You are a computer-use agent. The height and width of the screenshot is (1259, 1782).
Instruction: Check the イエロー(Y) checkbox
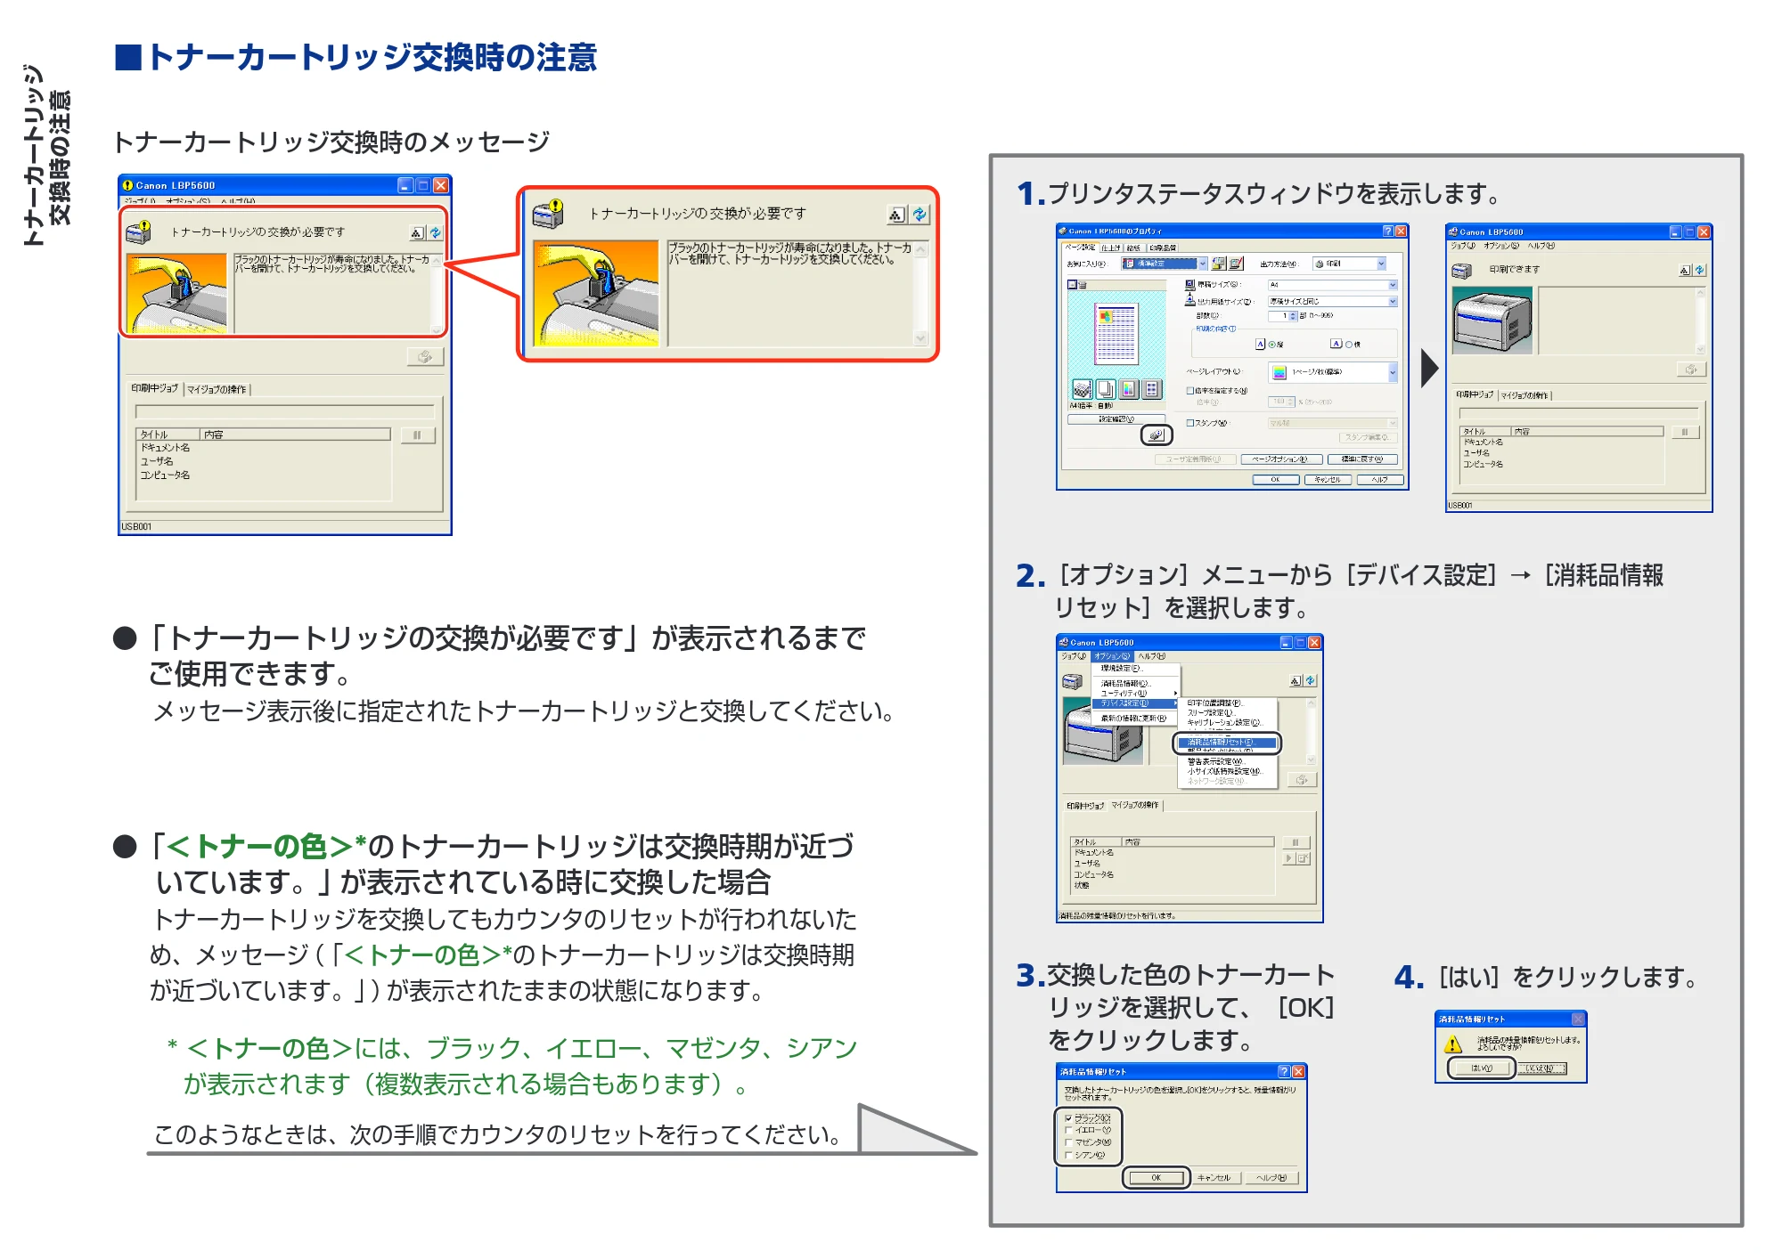click(1068, 1131)
